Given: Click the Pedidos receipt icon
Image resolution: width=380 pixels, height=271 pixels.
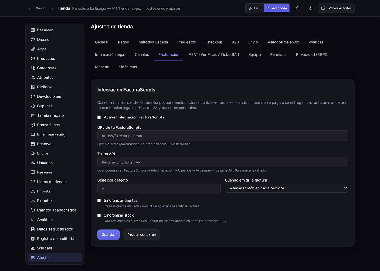Looking at the screenshot, I should [x=33, y=87].
